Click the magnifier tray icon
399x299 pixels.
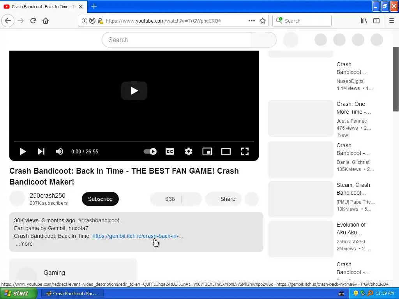pos(370,293)
